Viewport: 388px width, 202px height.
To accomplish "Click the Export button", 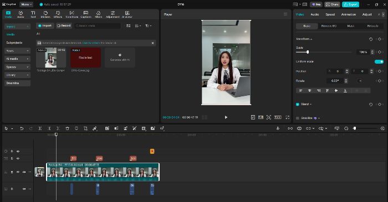I will click(x=350, y=4).
